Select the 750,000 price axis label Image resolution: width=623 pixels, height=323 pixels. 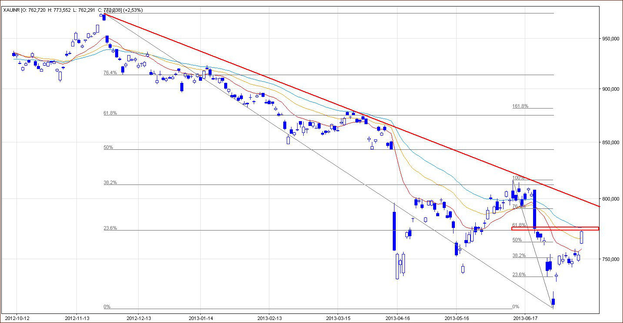(x=610, y=259)
